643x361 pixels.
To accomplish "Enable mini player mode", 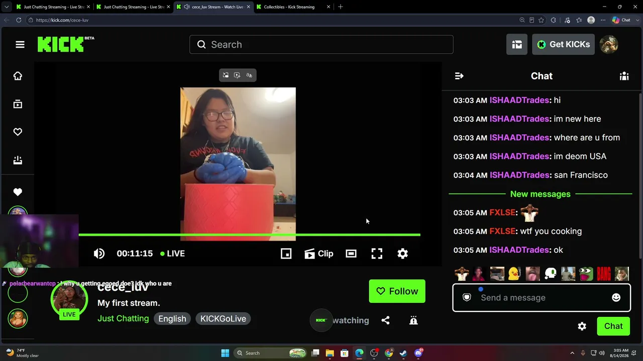I will (x=286, y=254).
